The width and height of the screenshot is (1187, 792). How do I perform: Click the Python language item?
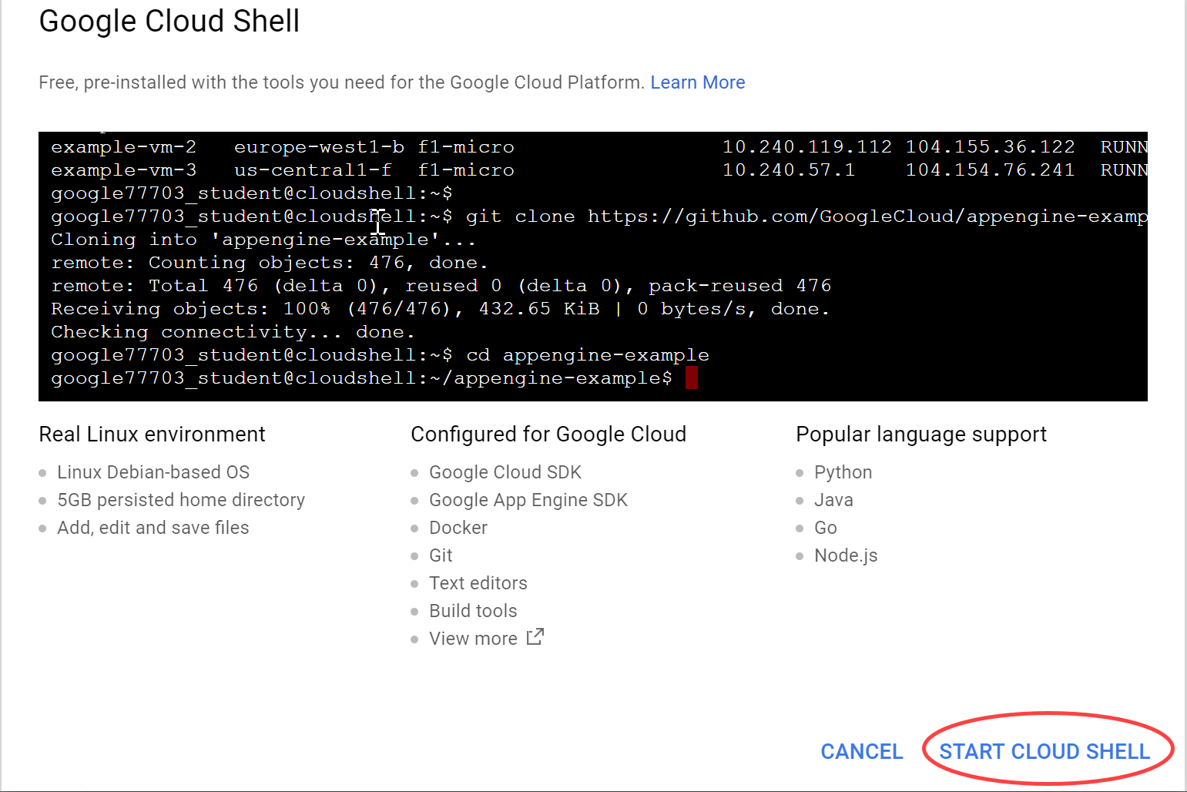843,472
